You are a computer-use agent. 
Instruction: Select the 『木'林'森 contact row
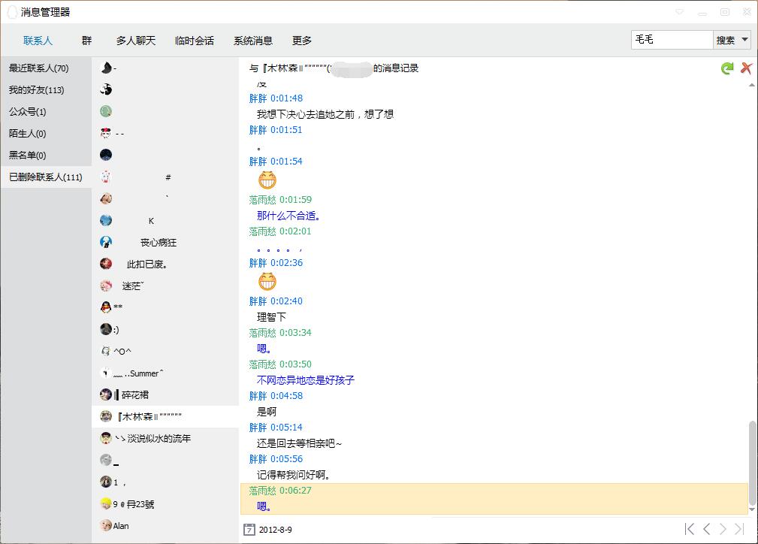(165, 416)
